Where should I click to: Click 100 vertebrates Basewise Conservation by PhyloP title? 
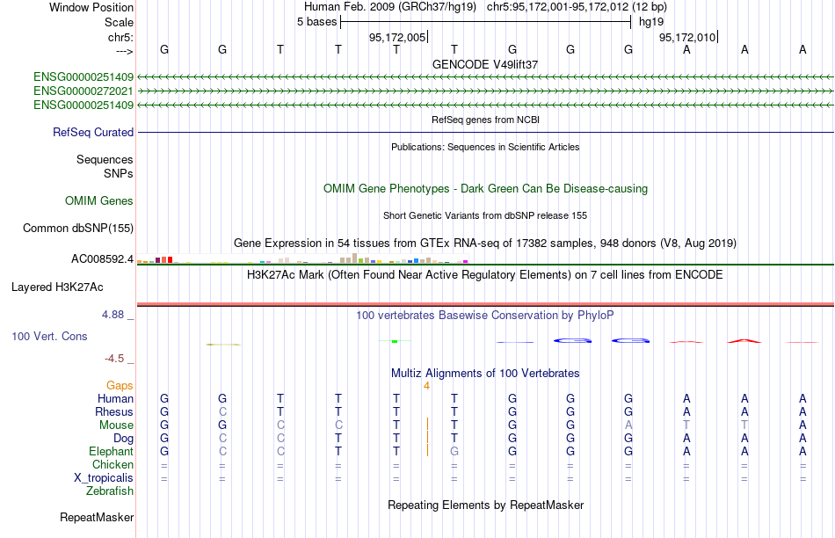pyautogui.click(x=485, y=316)
